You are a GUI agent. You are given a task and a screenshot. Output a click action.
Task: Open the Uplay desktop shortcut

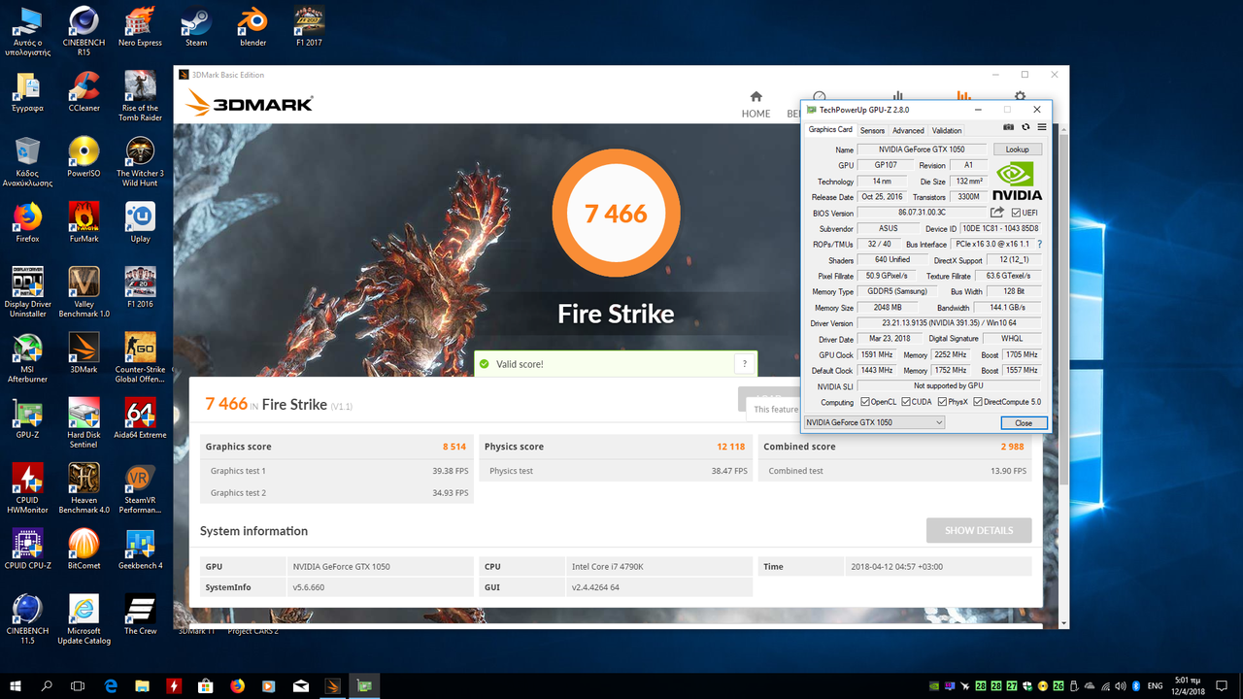pos(140,222)
